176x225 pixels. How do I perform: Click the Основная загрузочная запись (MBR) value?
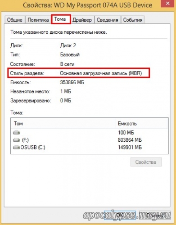coord(101,73)
